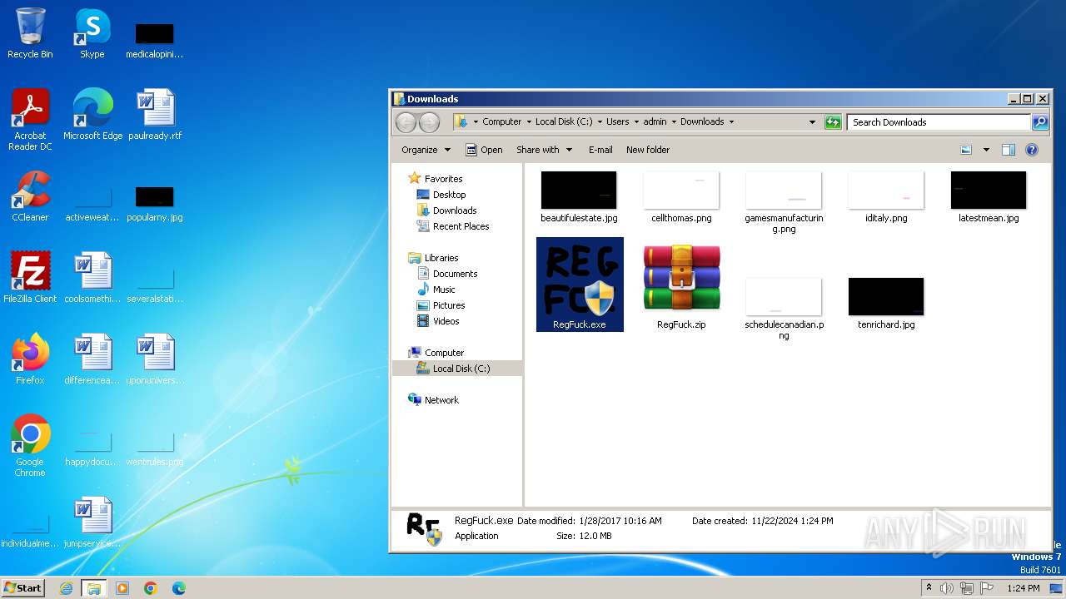Launch Google Chrome desktop shortcut
Viewport: 1066px width, 599px height.
click(x=30, y=445)
